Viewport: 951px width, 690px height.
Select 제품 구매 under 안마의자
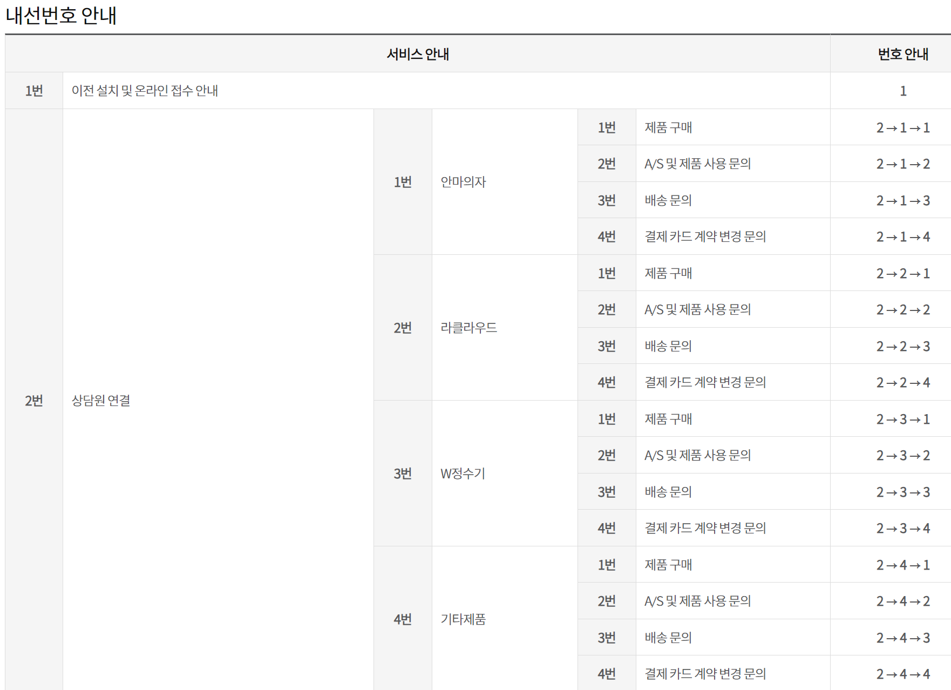coord(669,126)
